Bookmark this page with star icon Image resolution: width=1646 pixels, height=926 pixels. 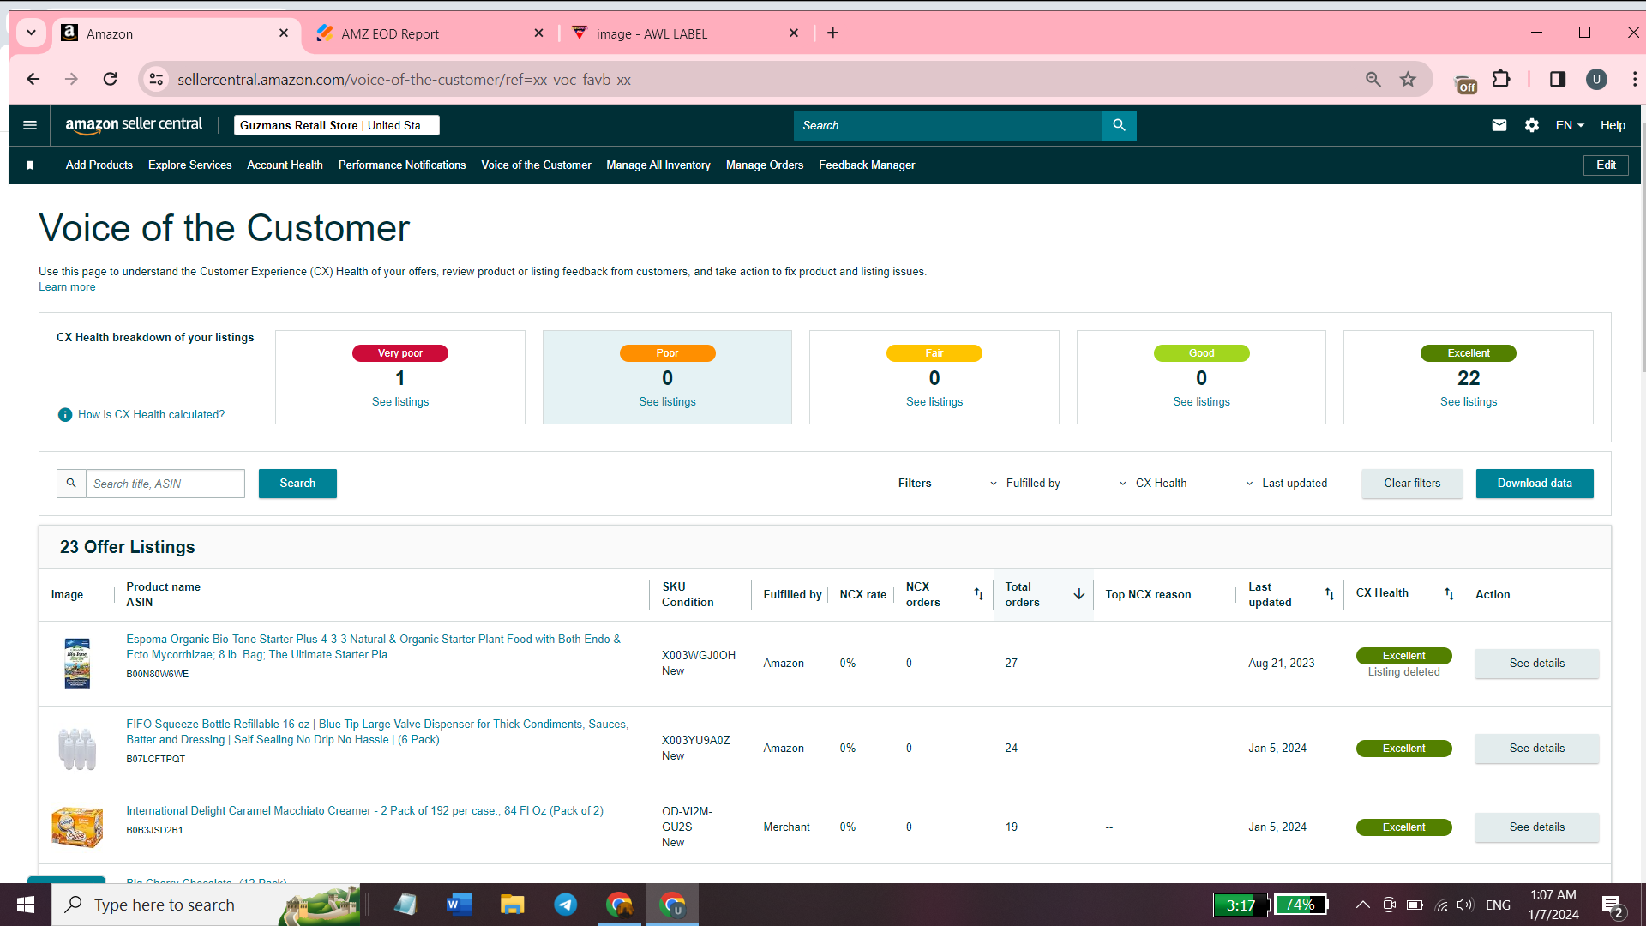pyautogui.click(x=1408, y=80)
